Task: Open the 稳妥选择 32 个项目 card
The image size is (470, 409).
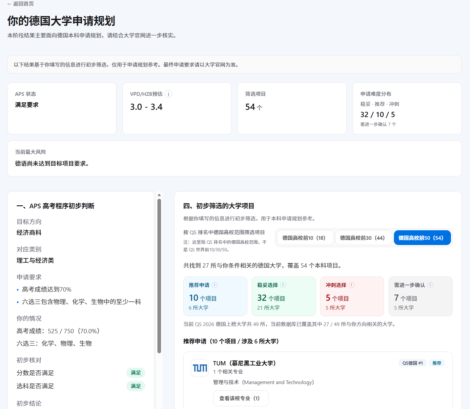Action: point(283,296)
